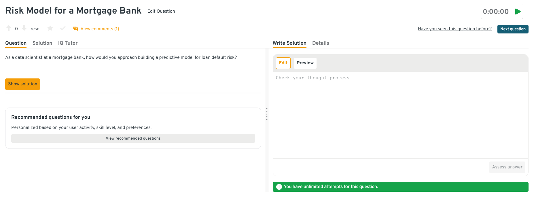Switch editor to Preview mode

(x=305, y=63)
